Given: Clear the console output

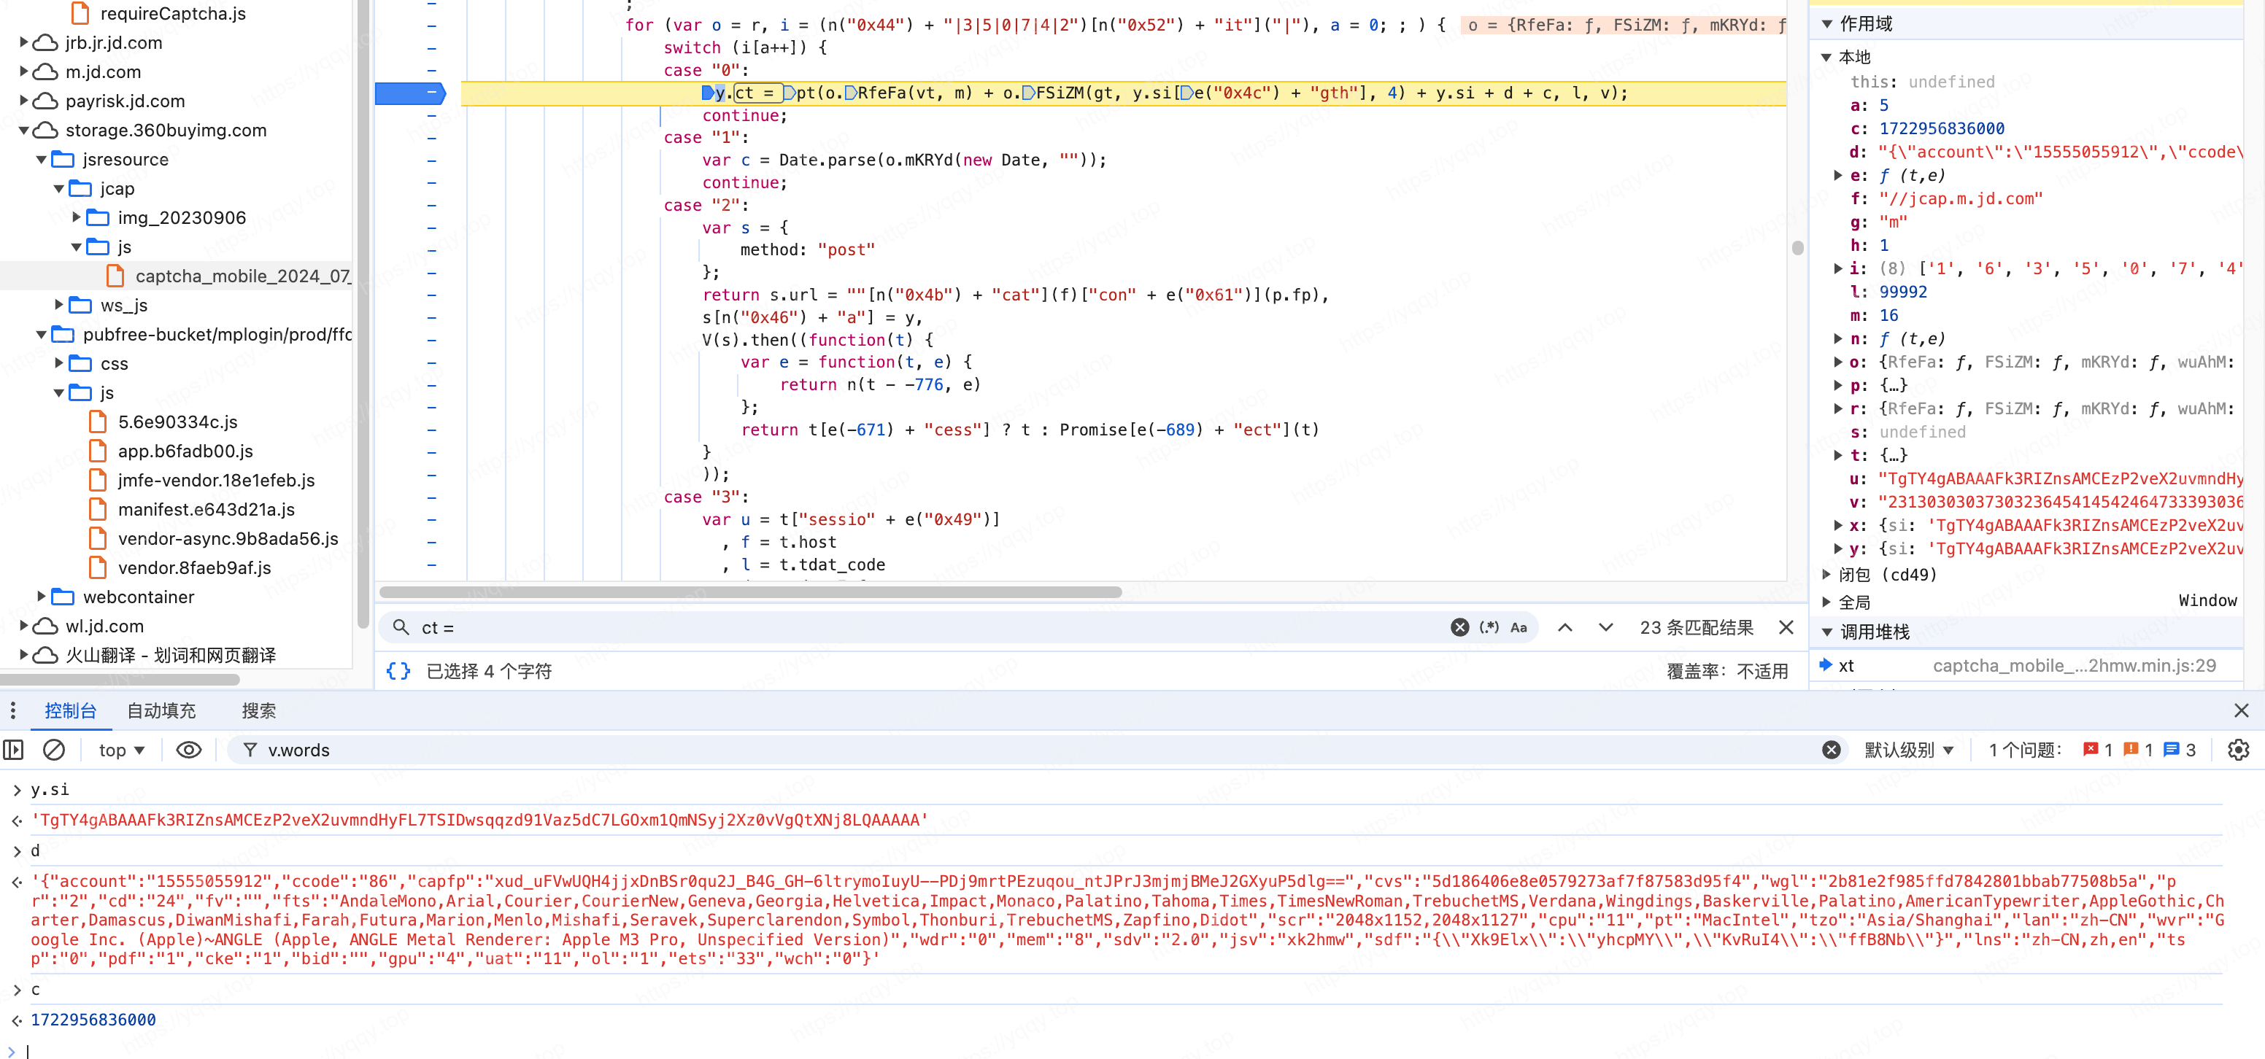Looking at the screenshot, I should tap(54, 750).
